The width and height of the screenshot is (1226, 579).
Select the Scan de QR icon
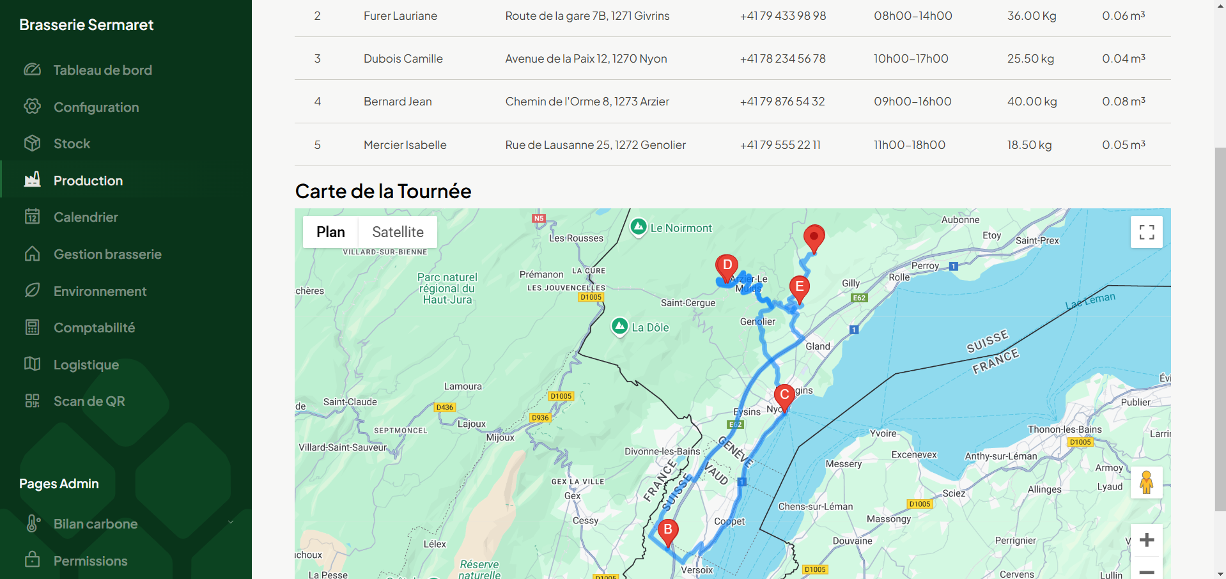[32, 401]
